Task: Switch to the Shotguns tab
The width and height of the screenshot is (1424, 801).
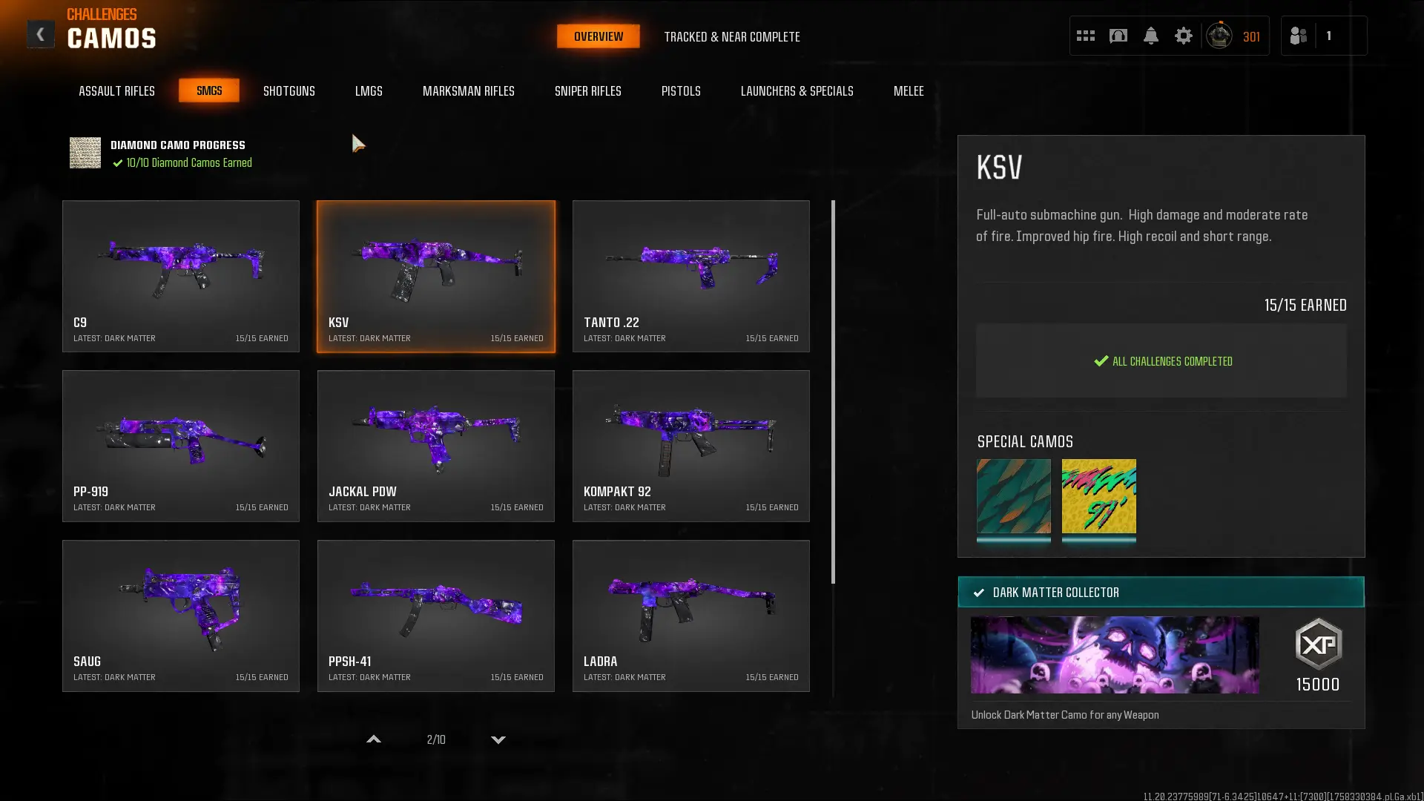Action: point(289,90)
